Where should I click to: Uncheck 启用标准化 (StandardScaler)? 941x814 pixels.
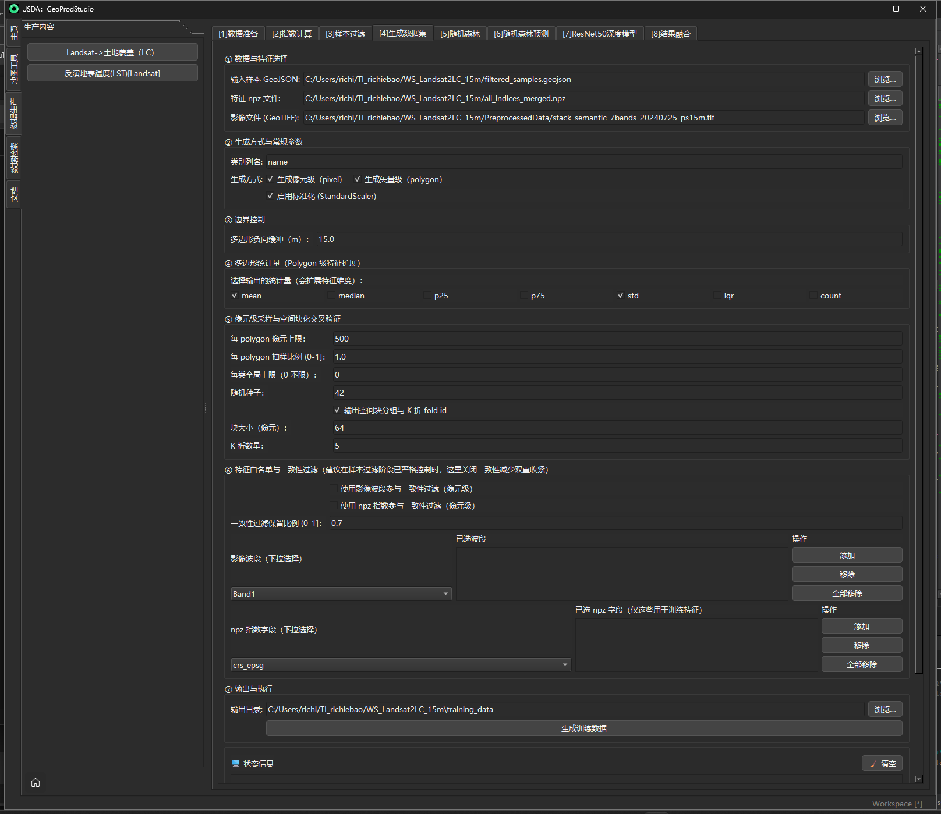point(270,196)
